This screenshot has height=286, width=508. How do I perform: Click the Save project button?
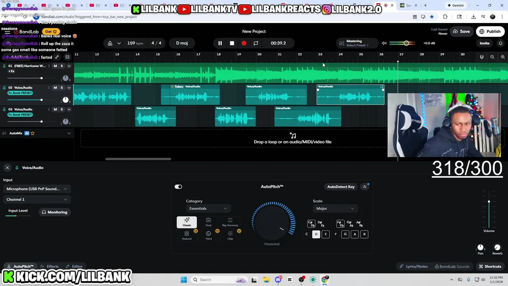coord(461,31)
